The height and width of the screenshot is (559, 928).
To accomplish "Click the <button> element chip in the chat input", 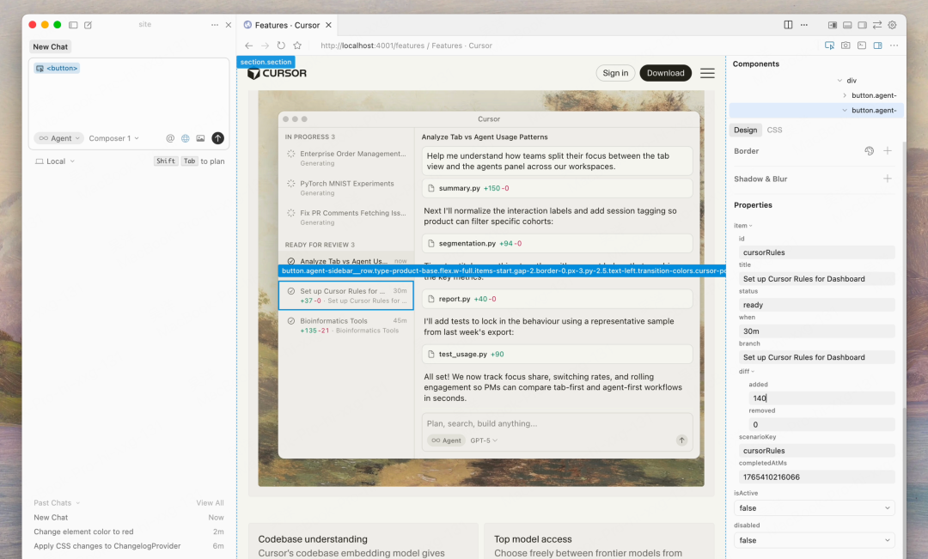I will [57, 68].
